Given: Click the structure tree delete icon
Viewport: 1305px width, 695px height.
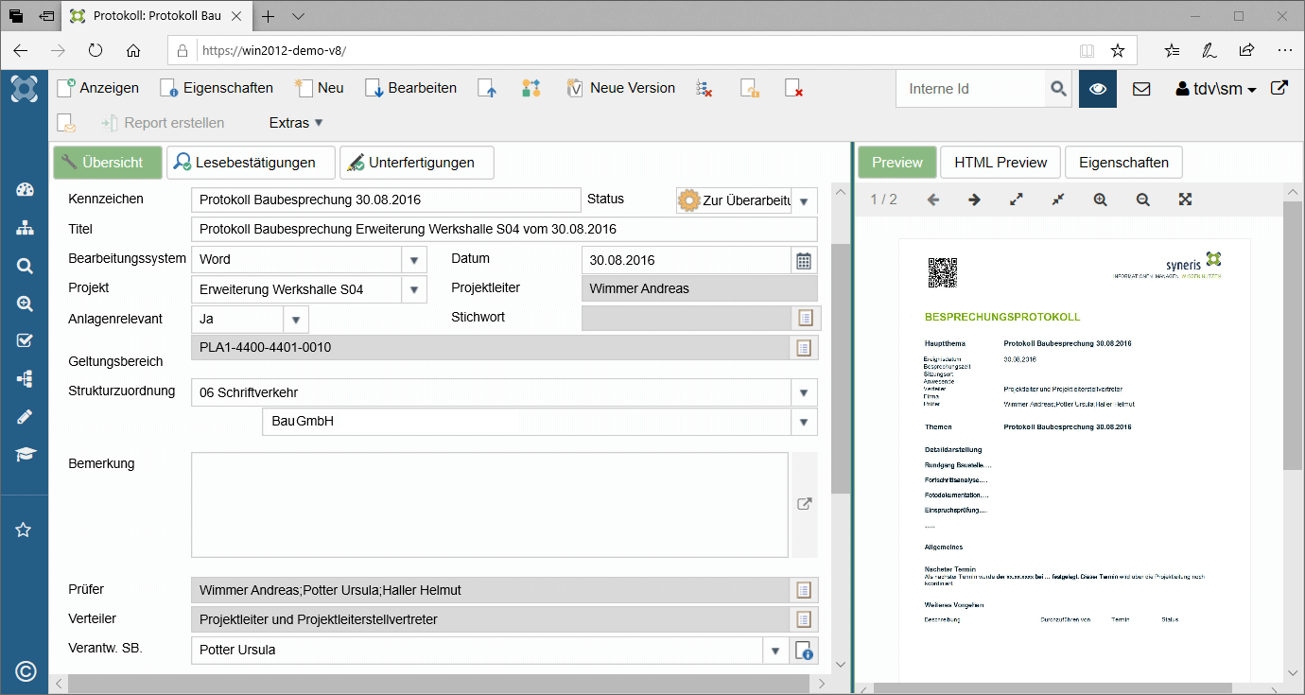Looking at the screenshot, I should coord(704,88).
